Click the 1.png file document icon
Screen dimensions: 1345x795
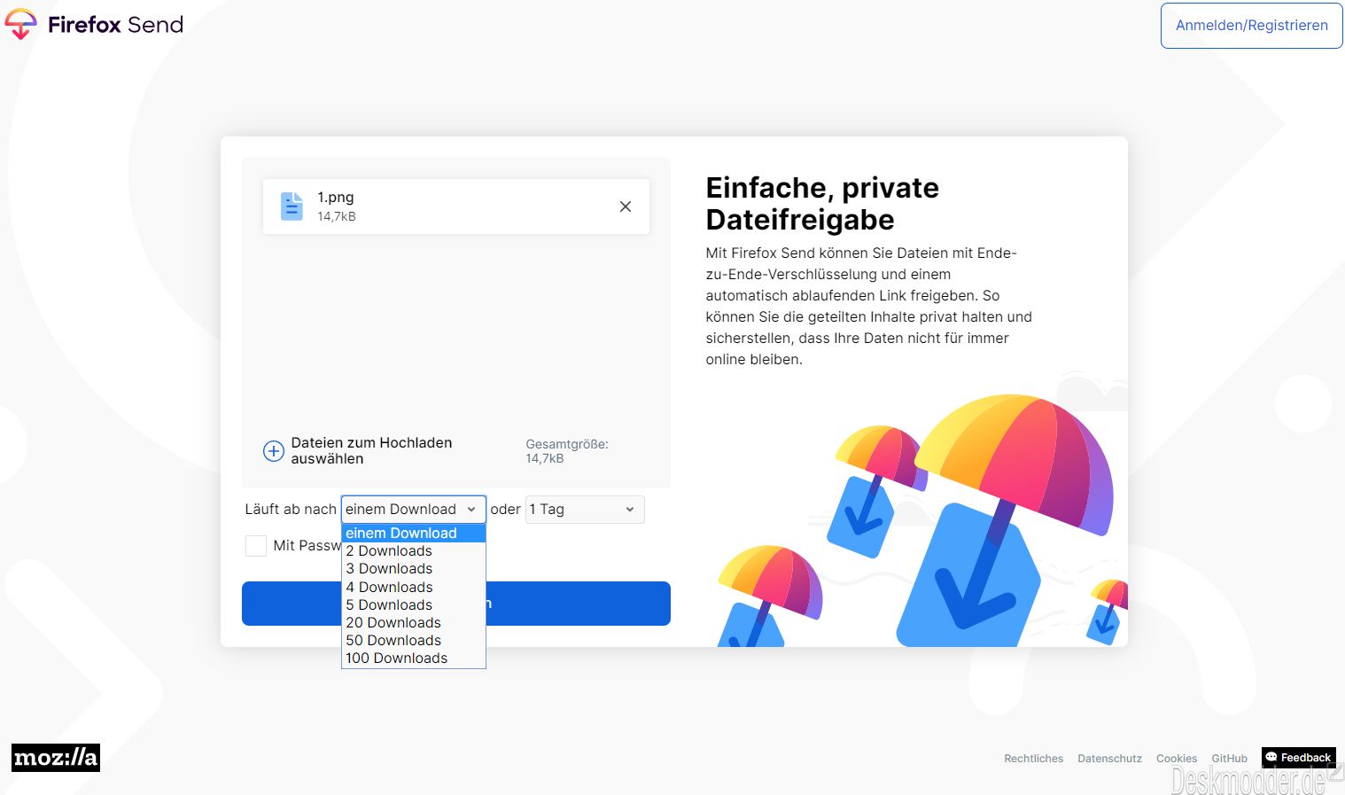pos(292,206)
